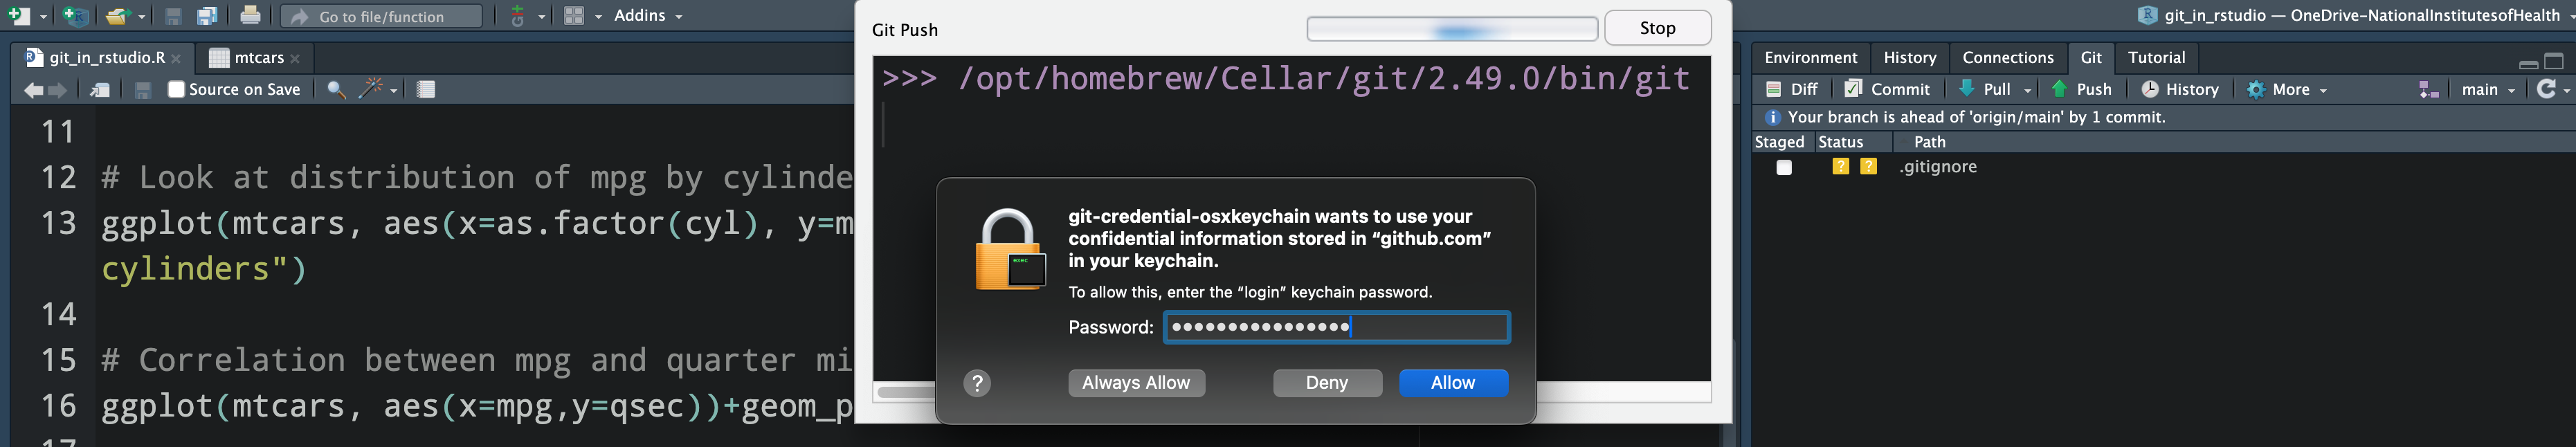Expand the Git More menu
Image resolution: width=2576 pixels, height=447 pixels.
click(2288, 89)
